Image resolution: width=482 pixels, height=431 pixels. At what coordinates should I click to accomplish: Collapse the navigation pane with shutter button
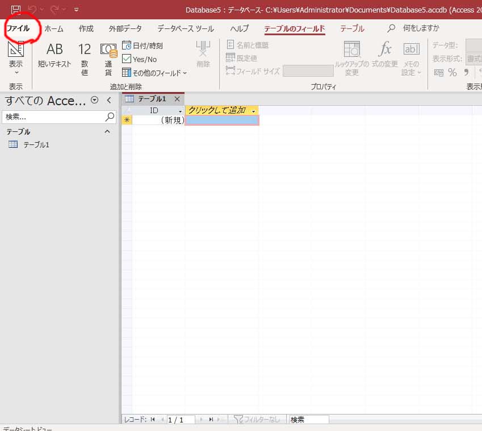109,101
